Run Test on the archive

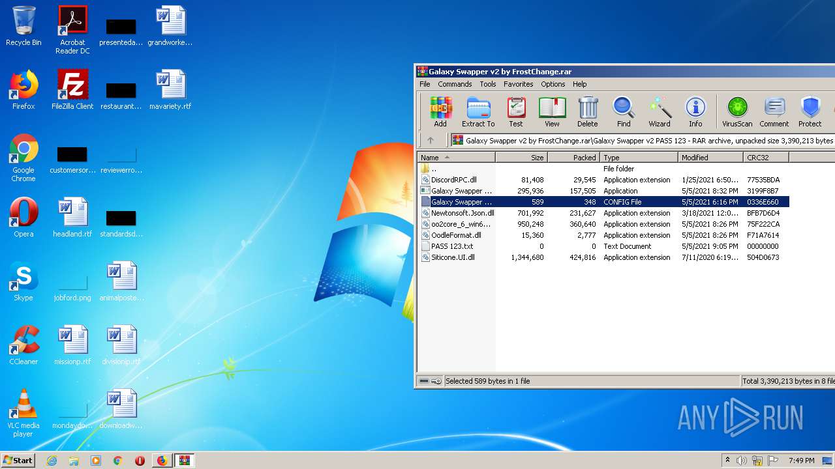[x=516, y=111]
